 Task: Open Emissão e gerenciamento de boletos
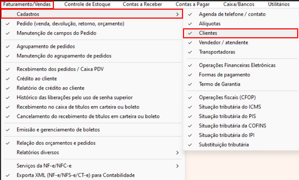tap(58, 130)
